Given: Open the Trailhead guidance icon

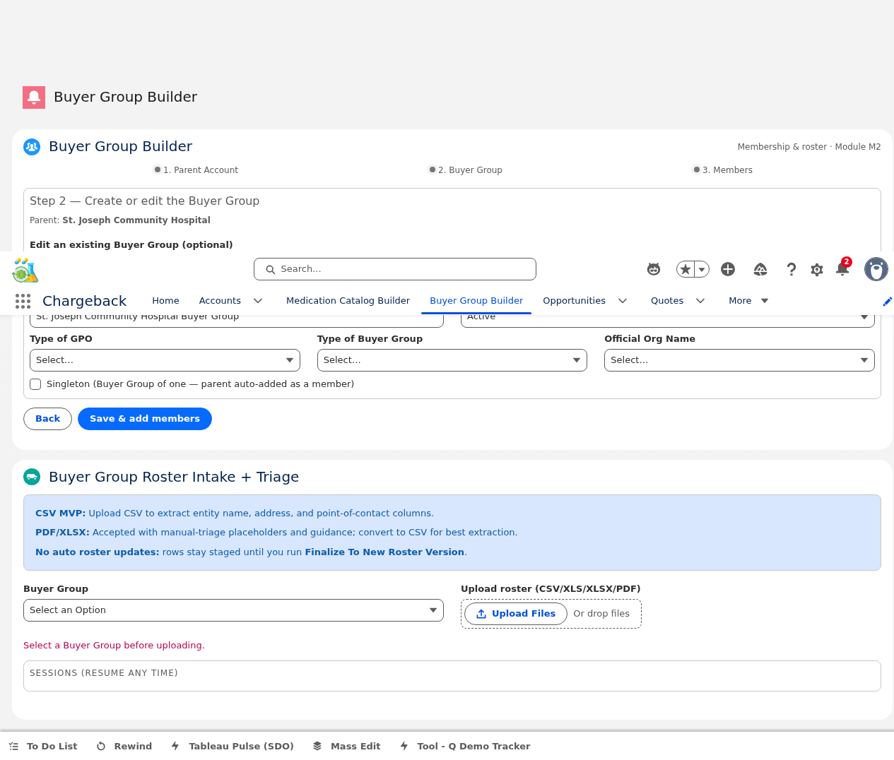Looking at the screenshot, I should tap(760, 269).
